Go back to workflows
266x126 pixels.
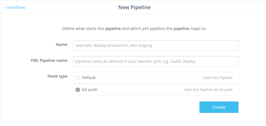point(15,7)
